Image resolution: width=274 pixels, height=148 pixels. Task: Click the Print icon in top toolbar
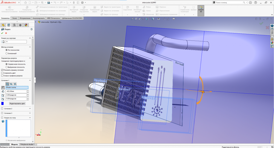tap(49, 2)
